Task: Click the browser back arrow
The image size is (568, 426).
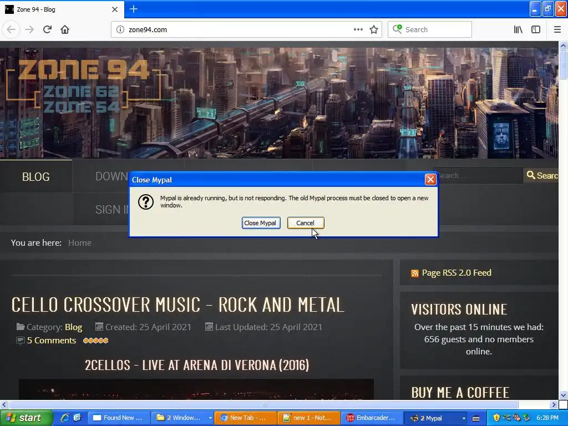Action: [x=11, y=29]
